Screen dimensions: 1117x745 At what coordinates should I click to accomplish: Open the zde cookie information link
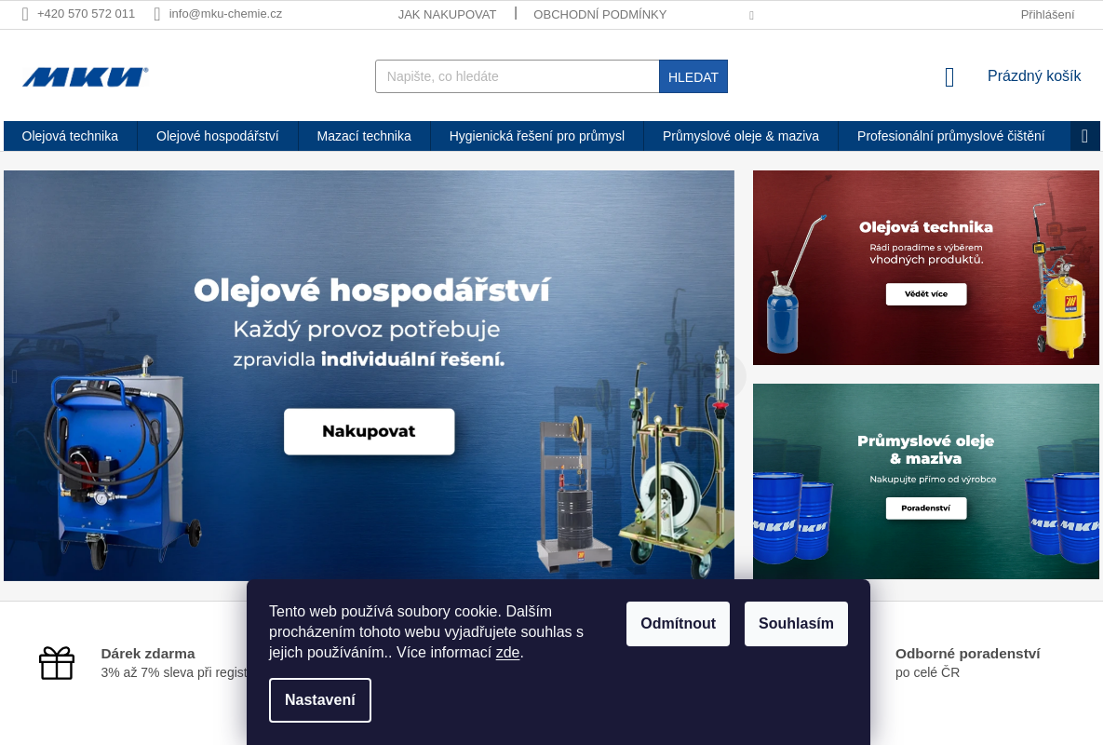click(x=507, y=653)
